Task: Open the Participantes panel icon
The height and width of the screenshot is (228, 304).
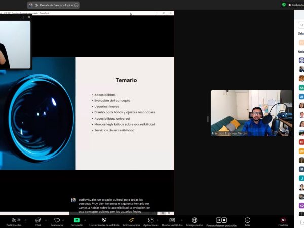Action: pyautogui.click(x=14, y=220)
